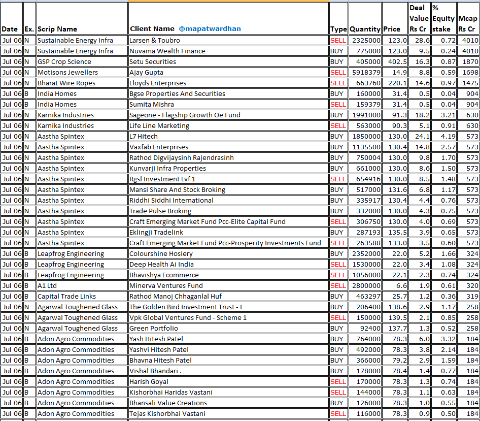Select Nuvama Wealth Finance cell
Viewport: 480px width, 421px height.
[229, 51]
